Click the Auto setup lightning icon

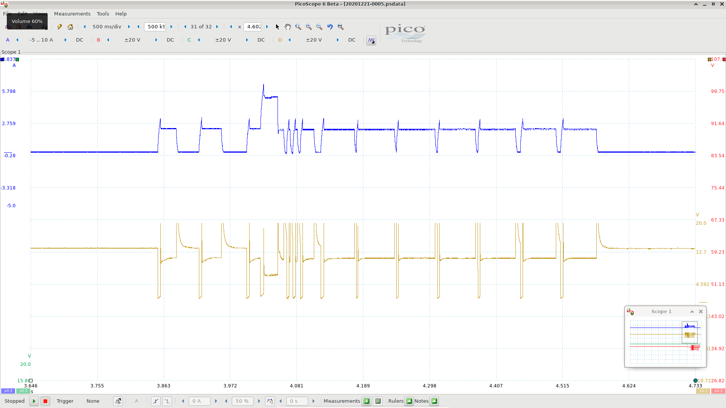(59, 27)
